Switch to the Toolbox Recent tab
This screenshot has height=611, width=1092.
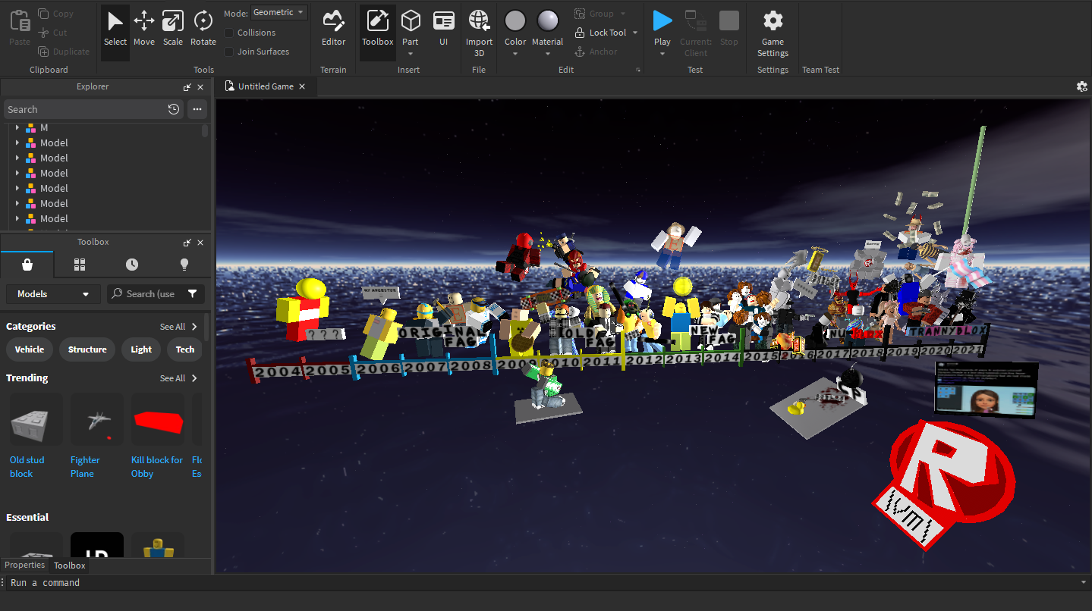[132, 265]
